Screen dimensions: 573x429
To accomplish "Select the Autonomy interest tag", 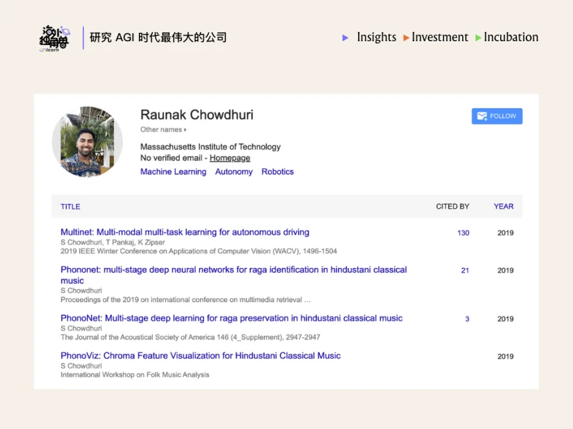I will click(x=234, y=172).
